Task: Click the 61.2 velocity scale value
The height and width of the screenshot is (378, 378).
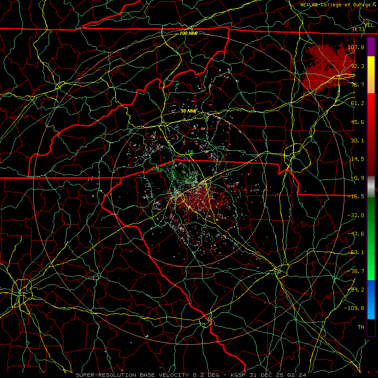Action: click(x=357, y=103)
